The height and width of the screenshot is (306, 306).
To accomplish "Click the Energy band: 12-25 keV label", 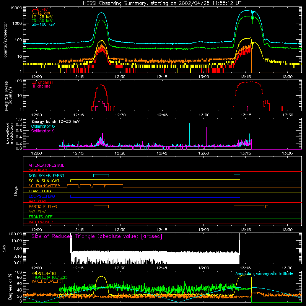I will pos(55,122).
